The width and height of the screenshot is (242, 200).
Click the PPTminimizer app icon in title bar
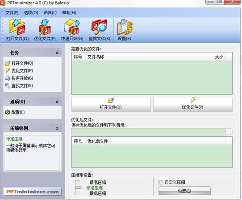(x=3, y=3)
